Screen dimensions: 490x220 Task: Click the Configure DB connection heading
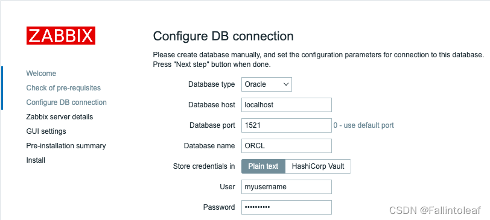click(223, 37)
